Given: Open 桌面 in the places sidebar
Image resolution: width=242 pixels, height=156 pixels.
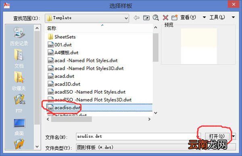Looking at the screenshot, I should pos(19,127).
